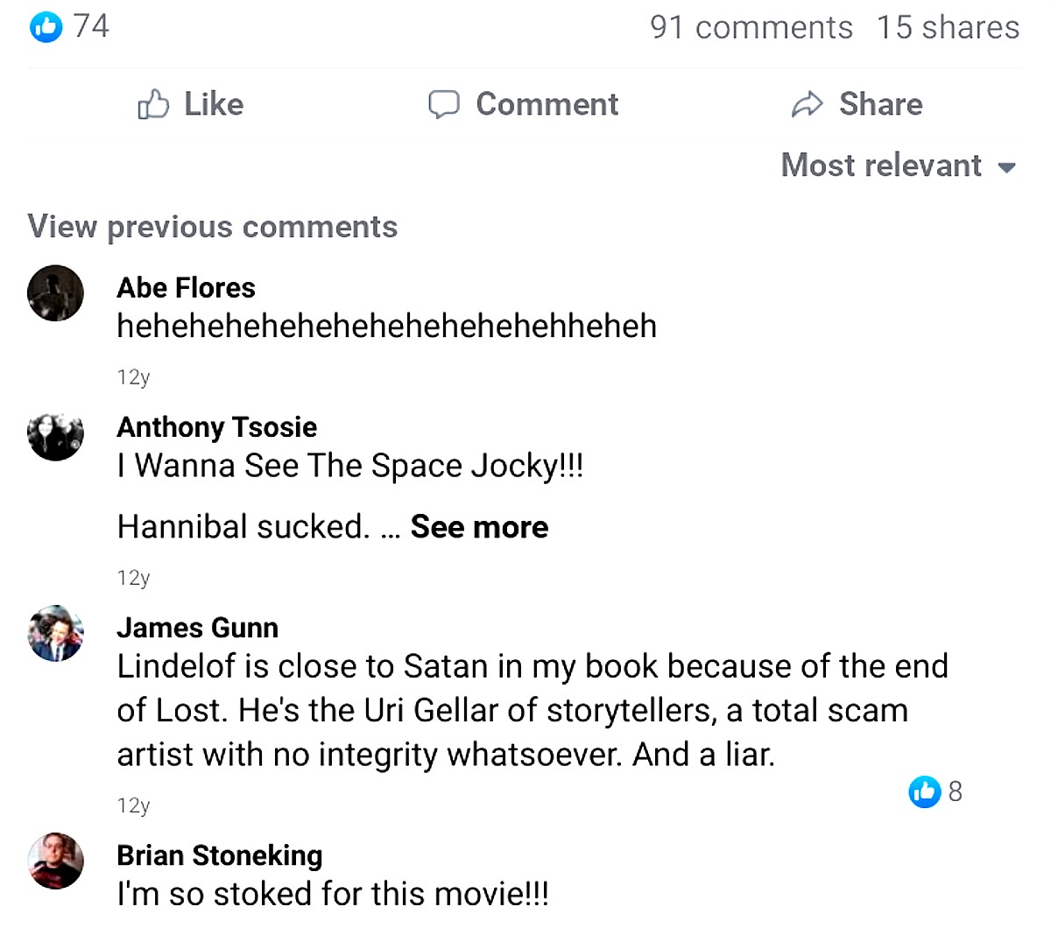
Task: Click the arrow next to Most relevant
Action: [1007, 167]
